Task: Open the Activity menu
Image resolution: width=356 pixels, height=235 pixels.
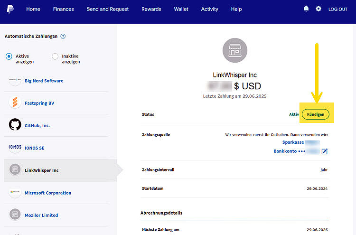Action: (209, 9)
